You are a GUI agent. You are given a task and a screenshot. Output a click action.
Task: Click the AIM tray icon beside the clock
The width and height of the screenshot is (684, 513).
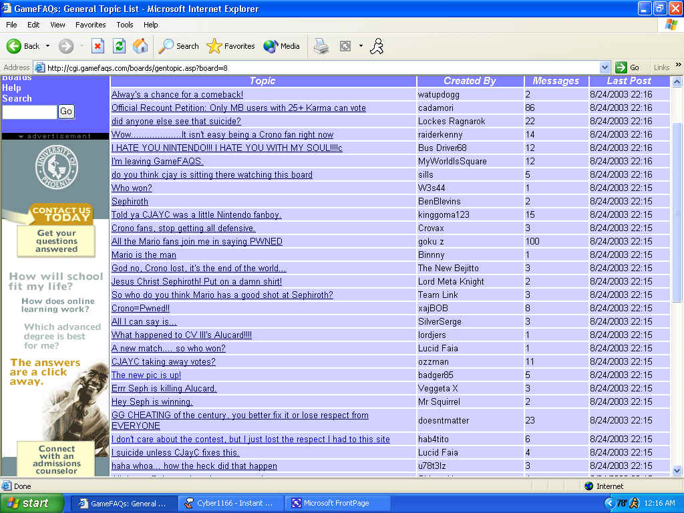634,504
